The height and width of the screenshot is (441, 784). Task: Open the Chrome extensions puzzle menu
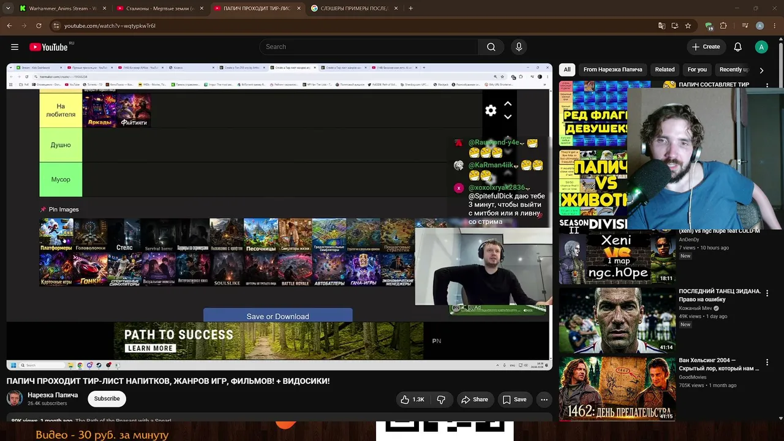[723, 26]
